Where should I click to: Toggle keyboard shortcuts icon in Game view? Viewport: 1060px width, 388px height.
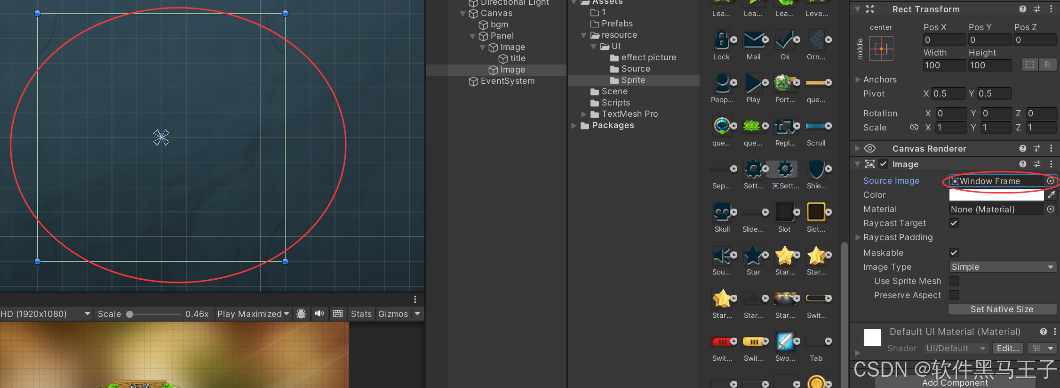(x=338, y=314)
